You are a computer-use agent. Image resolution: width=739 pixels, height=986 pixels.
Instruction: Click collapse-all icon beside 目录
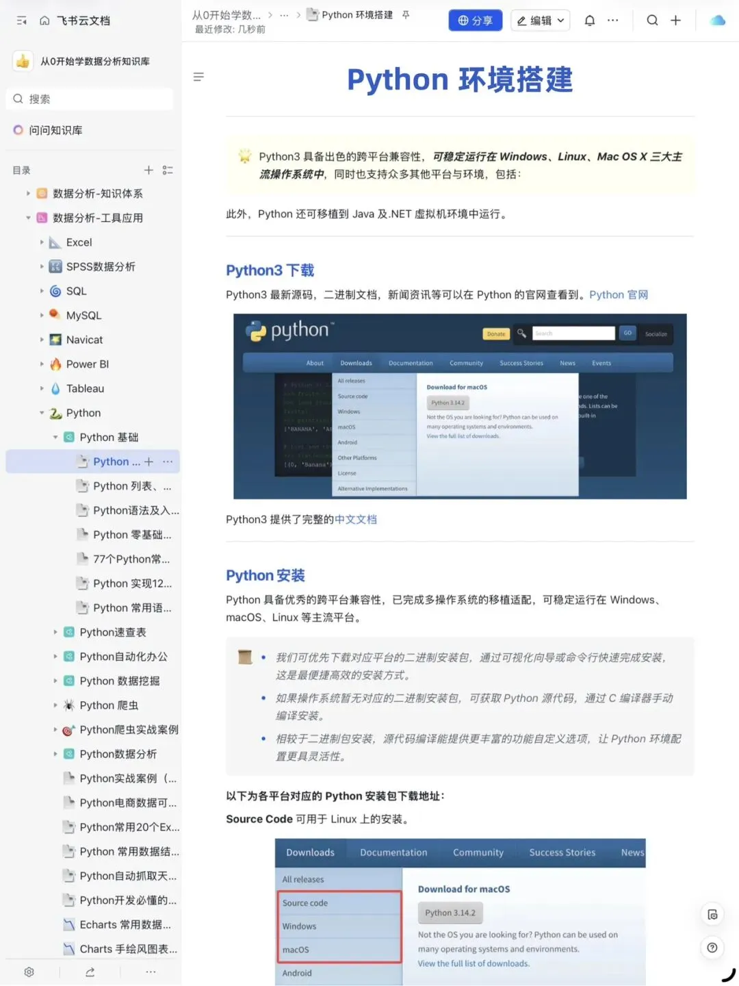[x=168, y=170]
